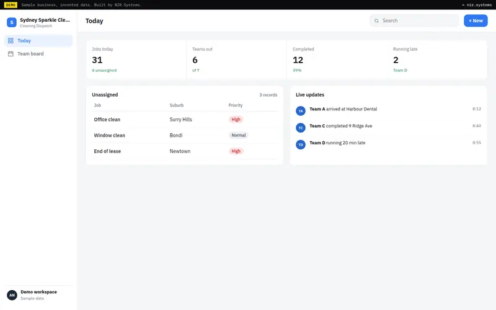This screenshot has width=496, height=310.
Task: Click the Today page title
Action: pos(94,21)
